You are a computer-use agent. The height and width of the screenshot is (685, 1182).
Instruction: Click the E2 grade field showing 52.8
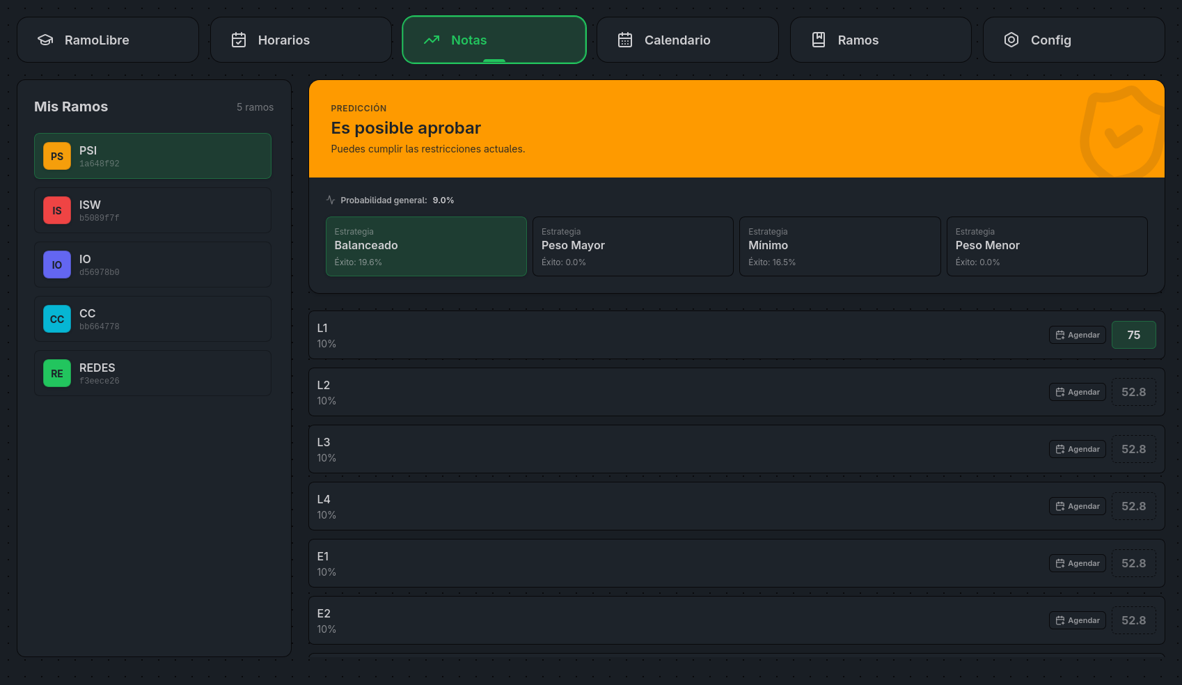pyautogui.click(x=1134, y=620)
